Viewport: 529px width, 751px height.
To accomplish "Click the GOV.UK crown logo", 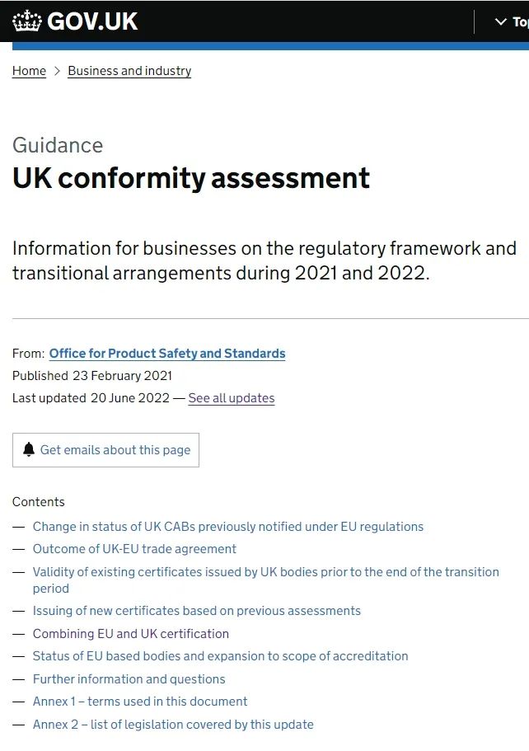I will point(27,21).
